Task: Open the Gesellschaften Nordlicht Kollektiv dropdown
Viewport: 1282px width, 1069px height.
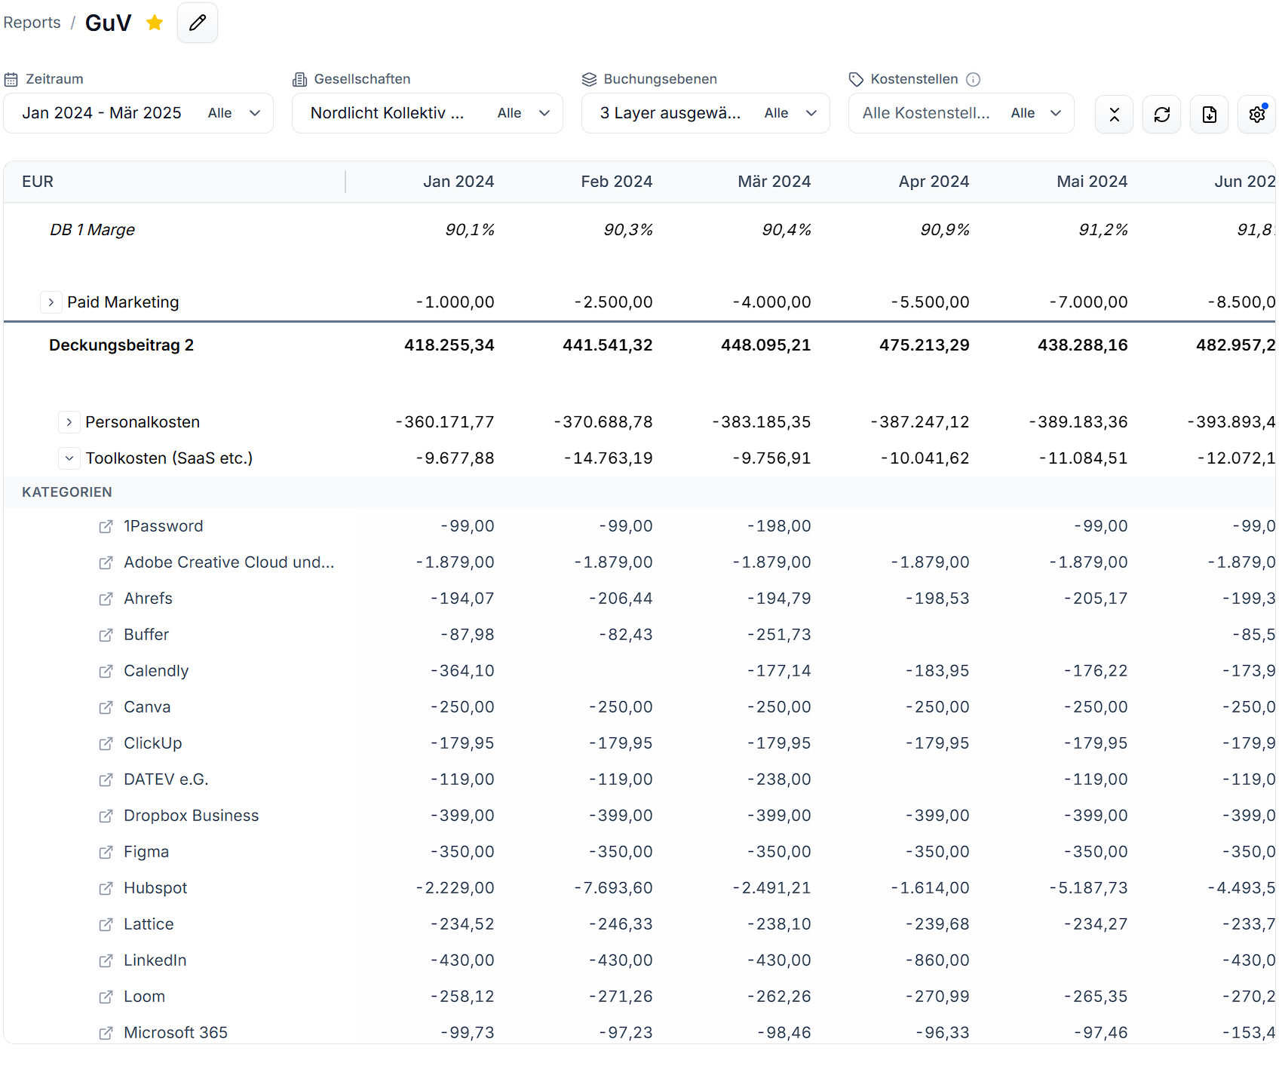Action: [428, 113]
